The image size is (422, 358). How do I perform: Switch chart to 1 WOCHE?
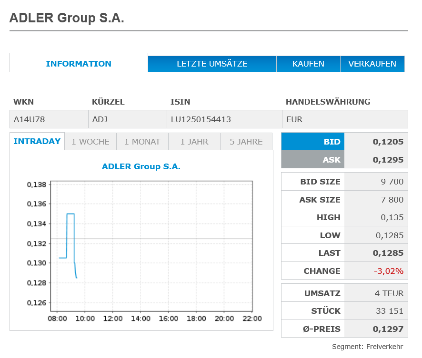click(x=90, y=142)
